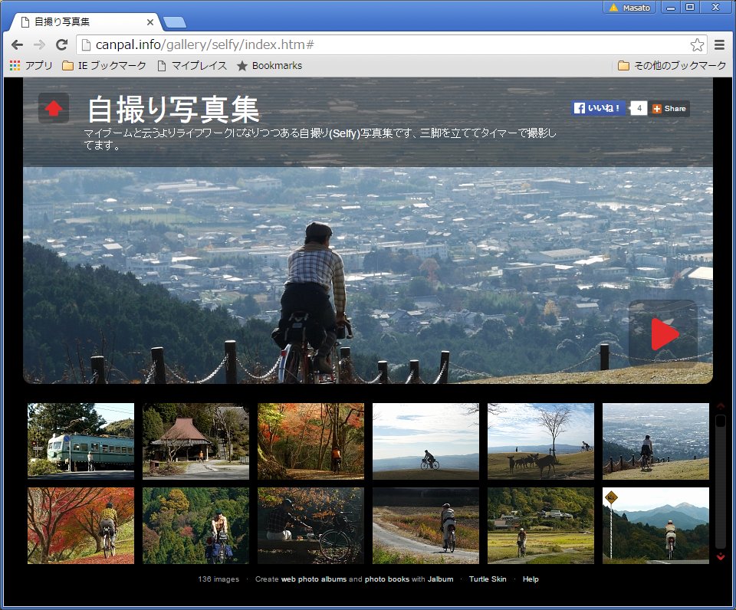This screenshot has width=736, height=610.
Task: Click the 136 images count text
Action: click(x=219, y=579)
